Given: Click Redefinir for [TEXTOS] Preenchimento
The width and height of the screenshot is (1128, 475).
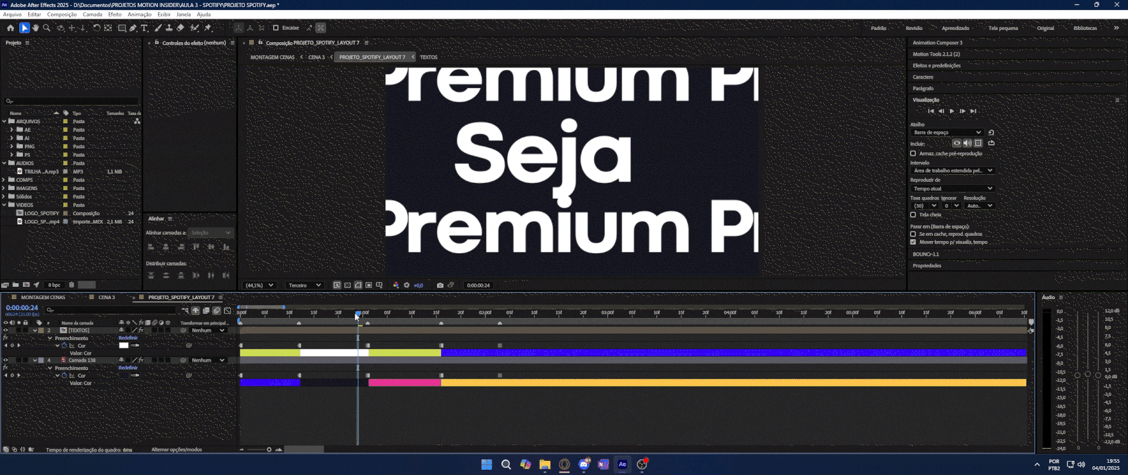Looking at the screenshot, I should pos(128,338).
